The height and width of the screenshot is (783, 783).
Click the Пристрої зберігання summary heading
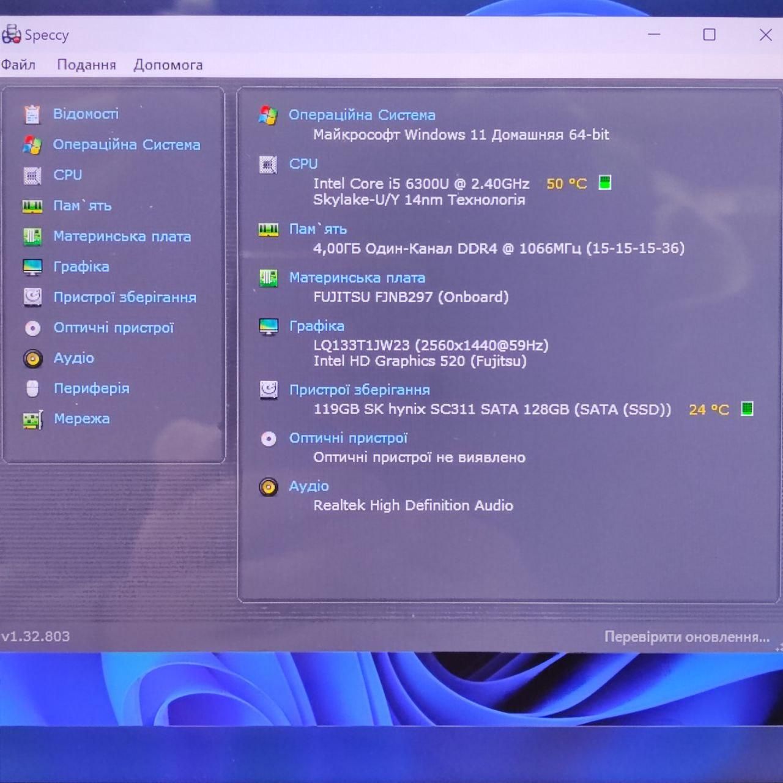360,390
